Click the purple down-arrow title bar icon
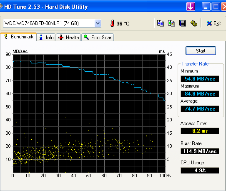Screen dimensions: 226x191 191,7
